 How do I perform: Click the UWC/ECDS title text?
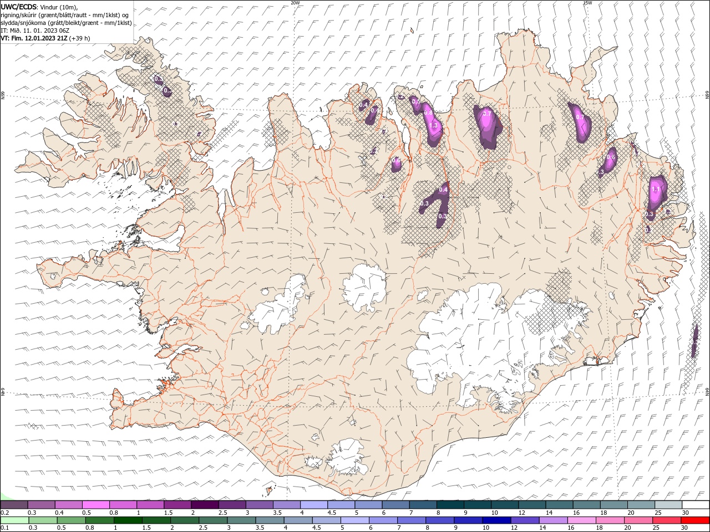pos(18,7)
